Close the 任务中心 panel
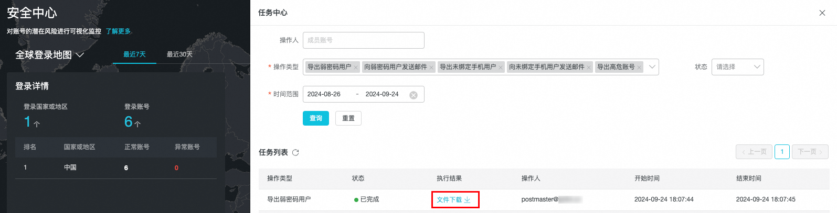 click(x=822, y=13)
